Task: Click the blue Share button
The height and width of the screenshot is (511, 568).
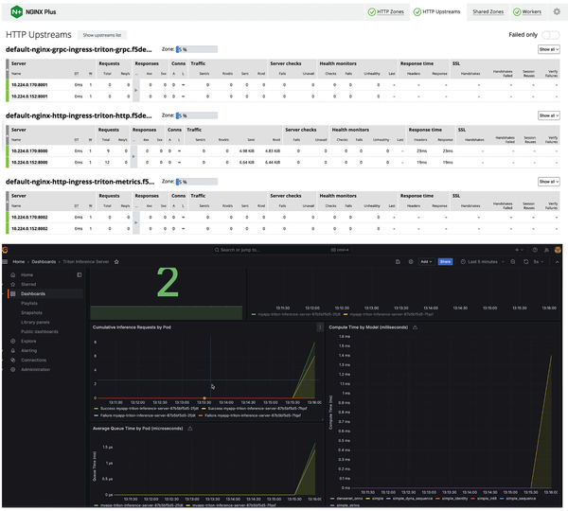Action: 446,262
